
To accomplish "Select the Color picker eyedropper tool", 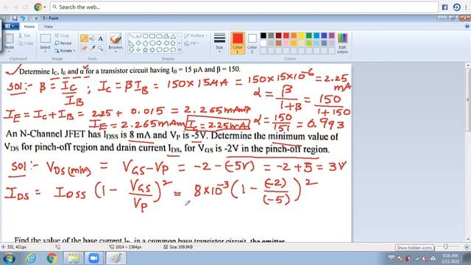I will click(93, 48).
